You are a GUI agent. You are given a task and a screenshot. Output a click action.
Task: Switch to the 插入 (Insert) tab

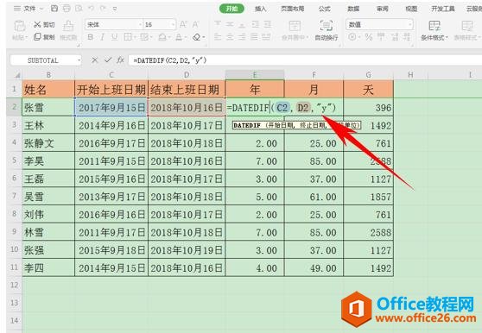[x=260, y=9]
